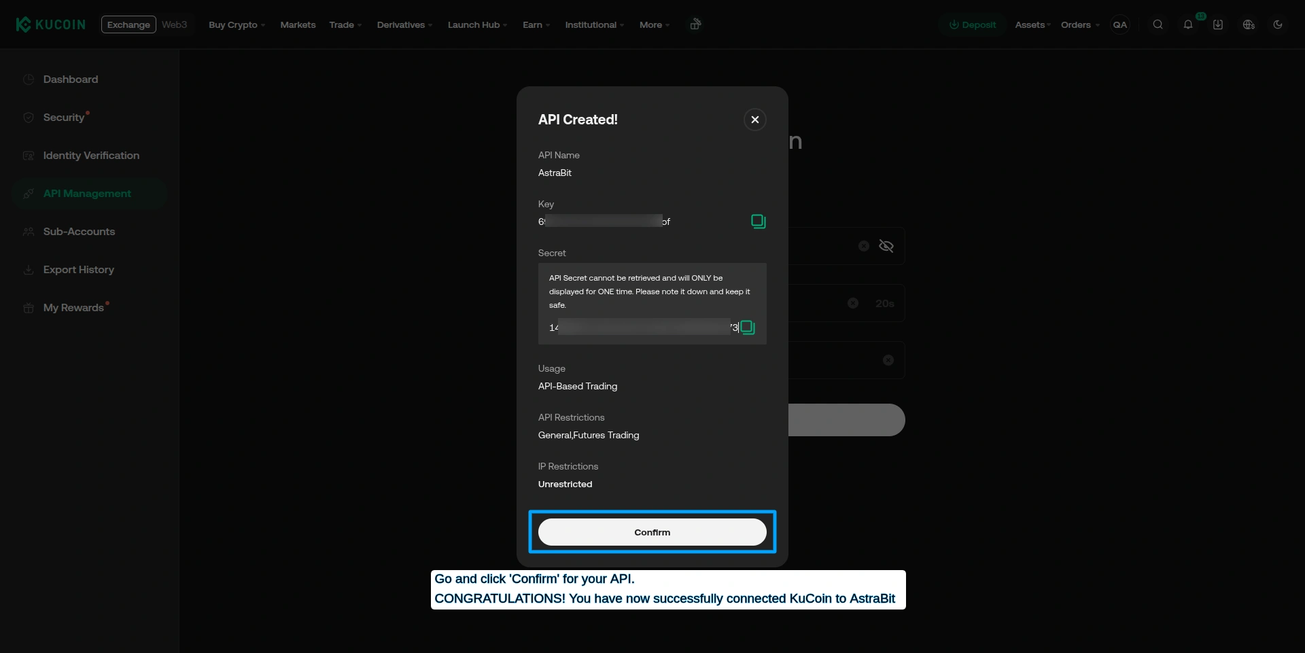Expand the More menu

(655, 24)
